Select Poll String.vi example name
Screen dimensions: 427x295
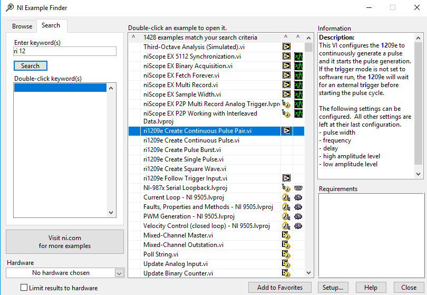pyautogui.click(x=161, y=254)
